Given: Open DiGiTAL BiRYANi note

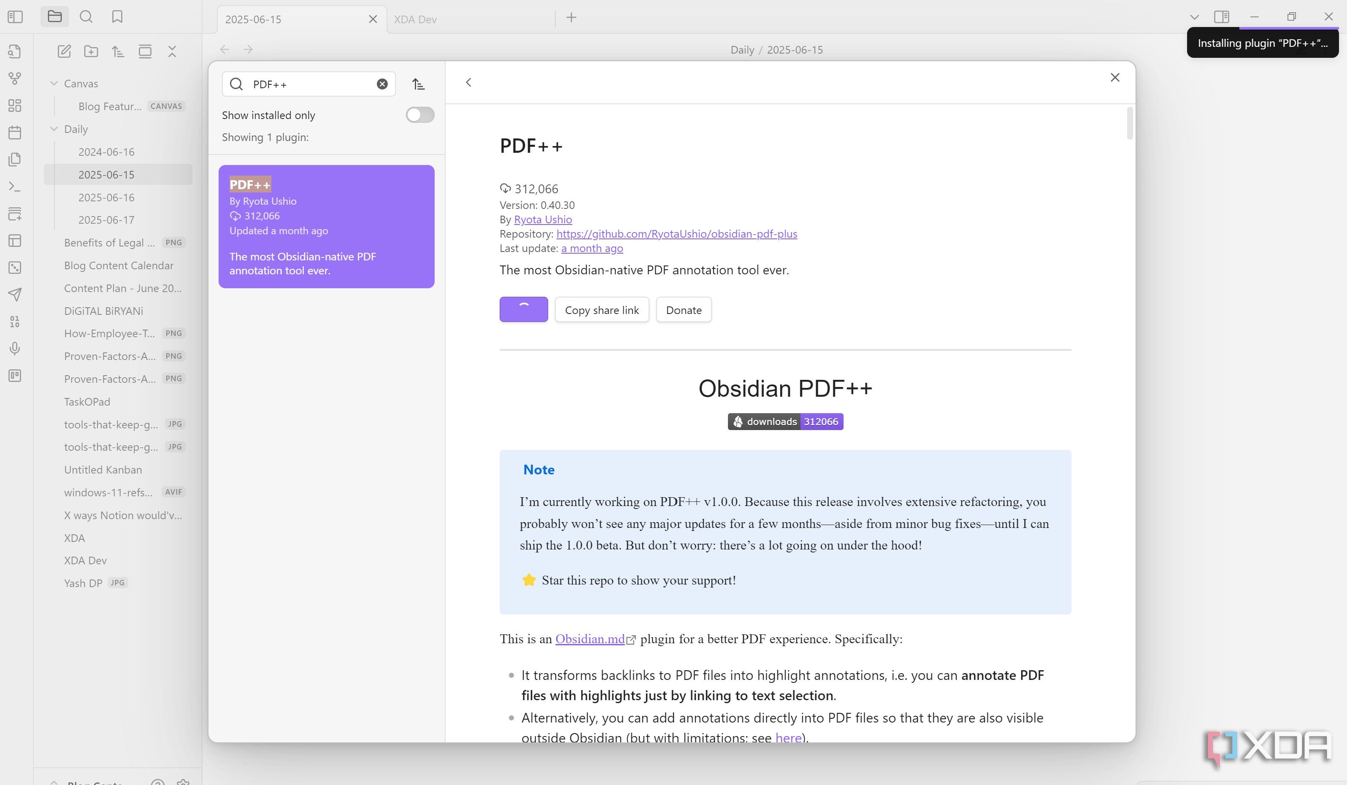Looking at the screenshot, I should click(x=118, y=311).
